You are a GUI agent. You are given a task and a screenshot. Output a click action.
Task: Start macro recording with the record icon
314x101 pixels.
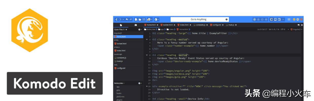point(254,19)
